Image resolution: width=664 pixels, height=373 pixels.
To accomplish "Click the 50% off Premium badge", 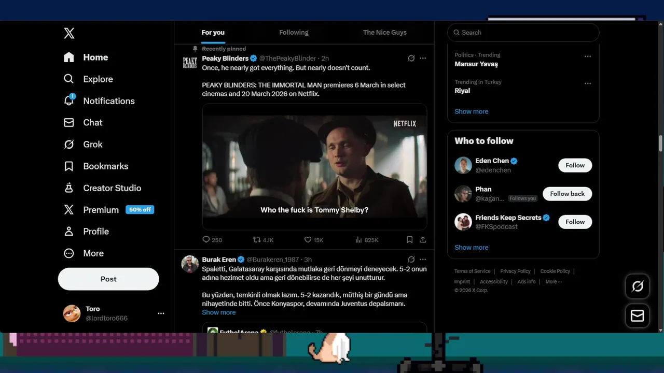I will (140, 210).
